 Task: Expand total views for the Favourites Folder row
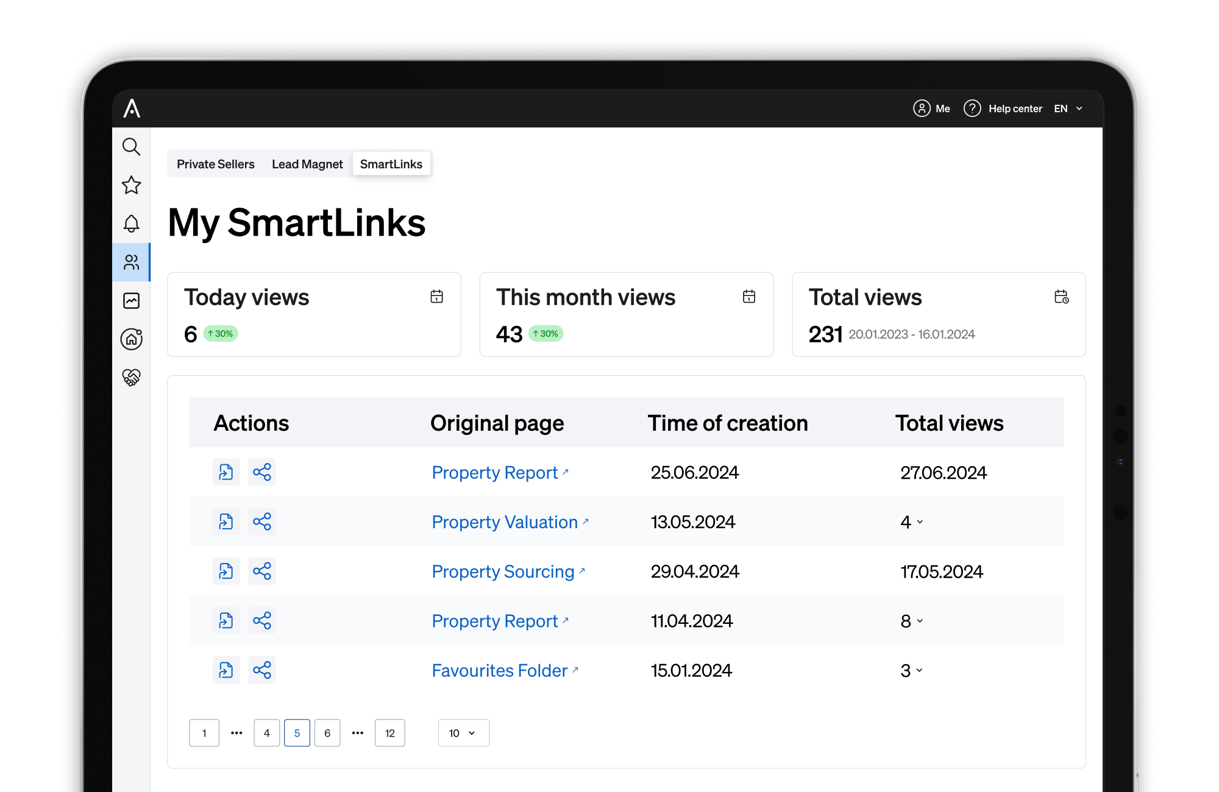tap(919, 671)
